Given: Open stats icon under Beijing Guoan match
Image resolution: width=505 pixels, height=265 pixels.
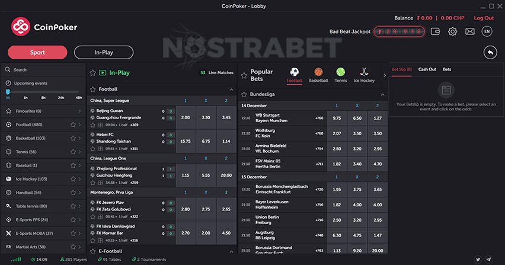Looking at the screenshot, I should [x=100, y=125].
